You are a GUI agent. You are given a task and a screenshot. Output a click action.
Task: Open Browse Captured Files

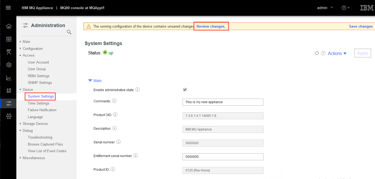[45, 144]
